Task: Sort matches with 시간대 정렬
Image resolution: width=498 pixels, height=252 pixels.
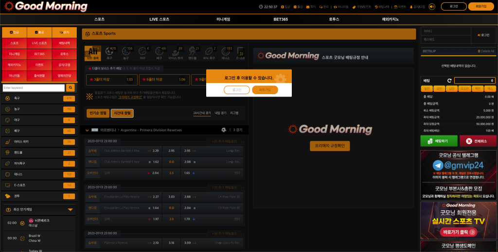Action: (122, 113)
